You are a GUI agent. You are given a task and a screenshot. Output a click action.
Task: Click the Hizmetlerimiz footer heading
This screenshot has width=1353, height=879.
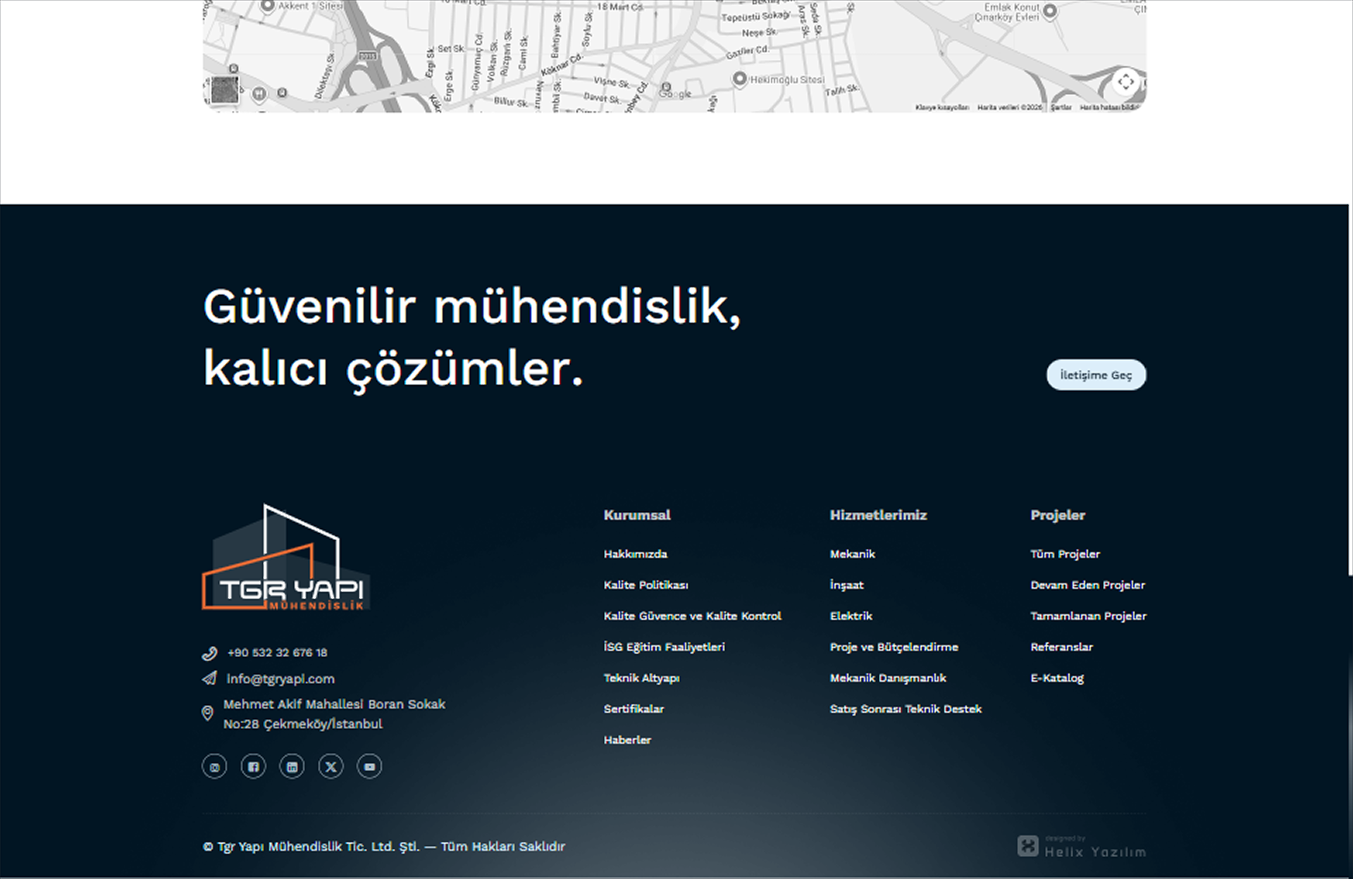(878, 515)
